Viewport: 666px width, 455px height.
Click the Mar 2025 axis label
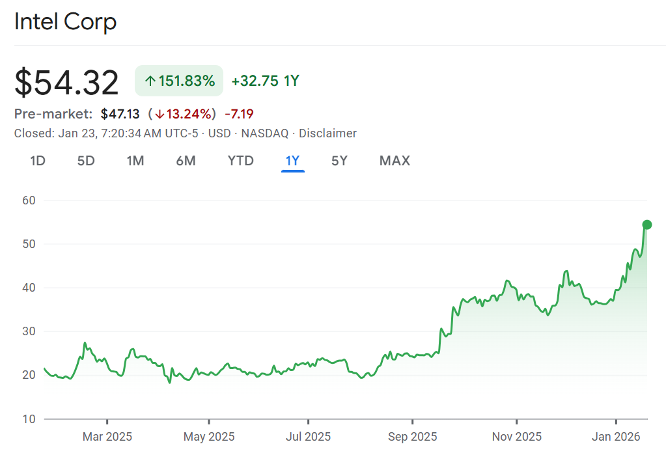(x=107, y=436)
